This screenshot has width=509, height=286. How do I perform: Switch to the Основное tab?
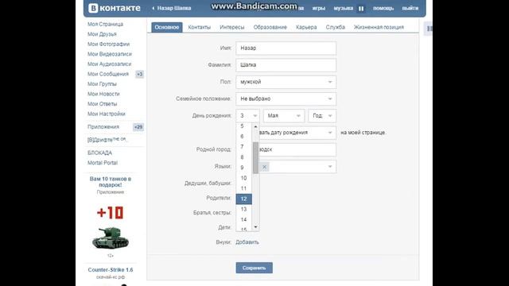click(167, 27)
